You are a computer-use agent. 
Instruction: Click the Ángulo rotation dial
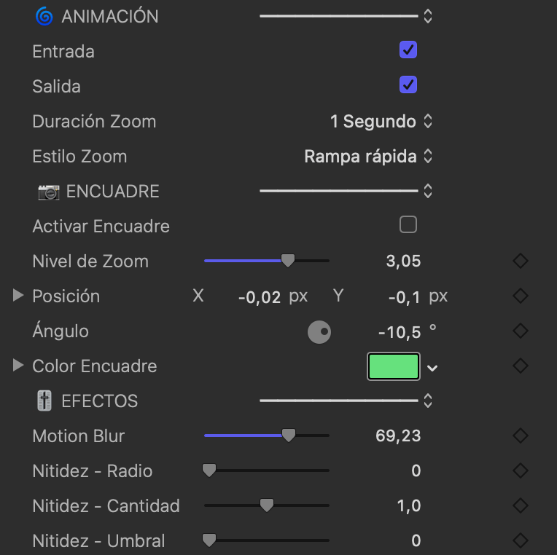pos(319,332)
